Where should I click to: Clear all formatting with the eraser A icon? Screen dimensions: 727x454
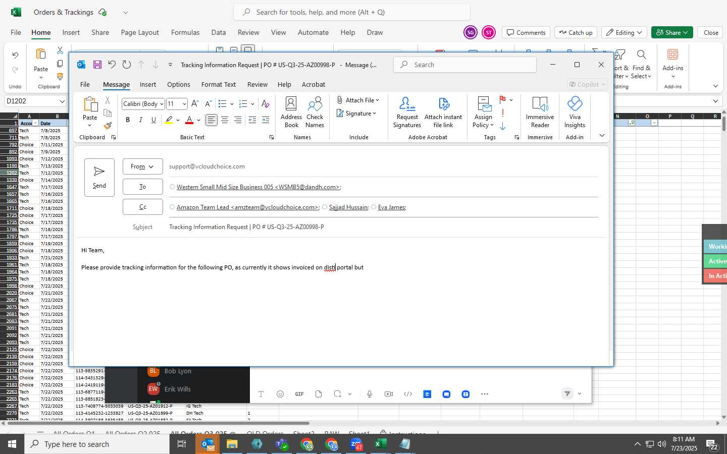pyautogui.click(x=265, y=104)
